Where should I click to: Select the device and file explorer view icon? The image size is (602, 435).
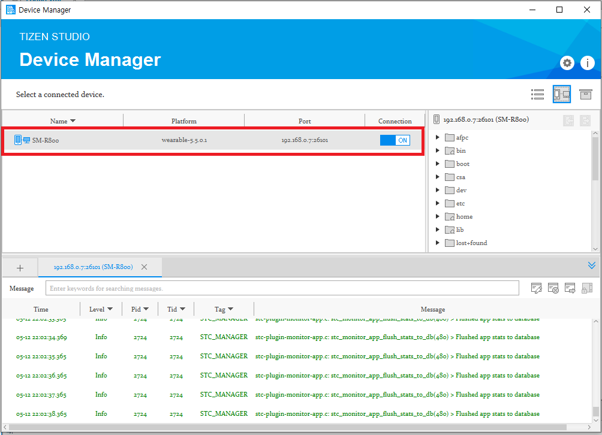coord(562,94)
